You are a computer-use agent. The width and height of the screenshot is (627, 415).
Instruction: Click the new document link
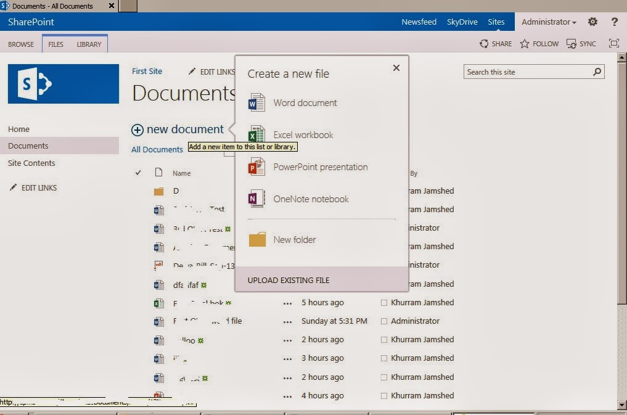[185, 129]
